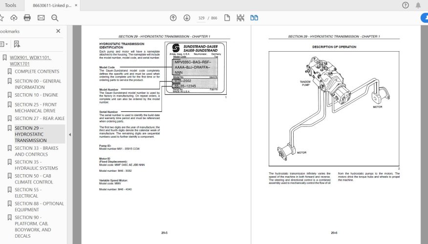
Task: Click bookmark icon beside WDX901 root entry
Action: pos(4,58)
